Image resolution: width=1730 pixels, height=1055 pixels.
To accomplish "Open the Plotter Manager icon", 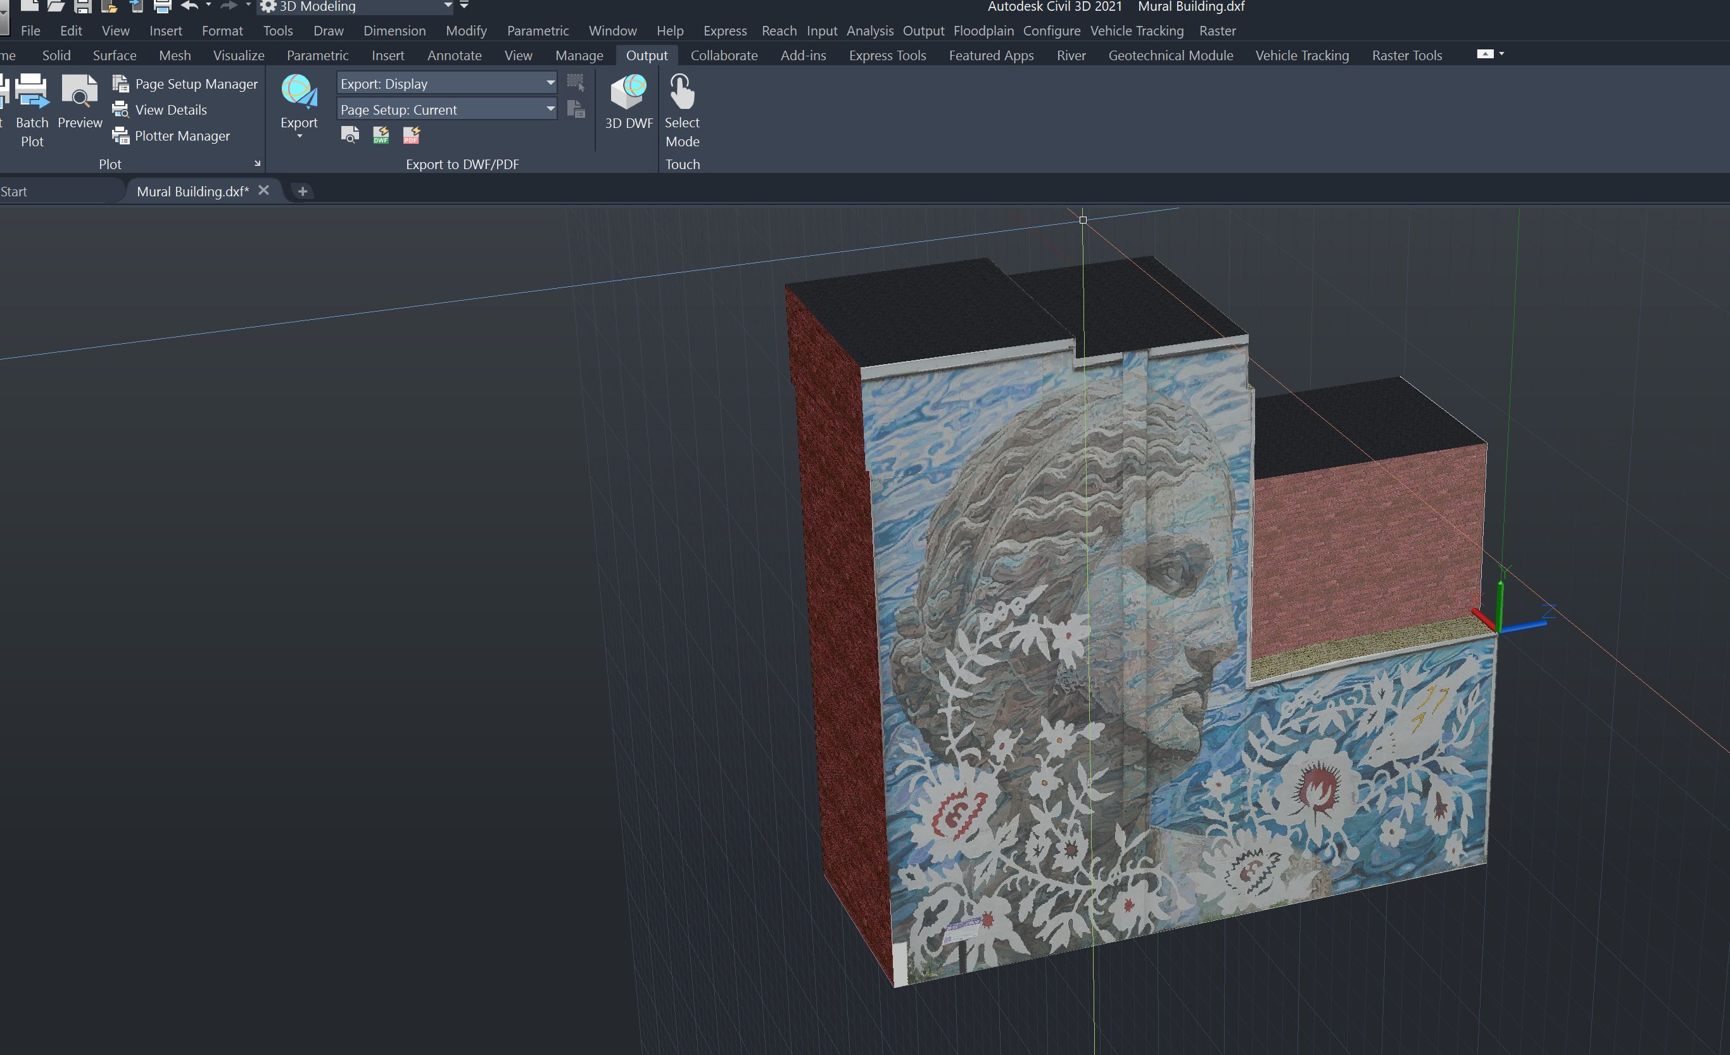I will point(121,136).
